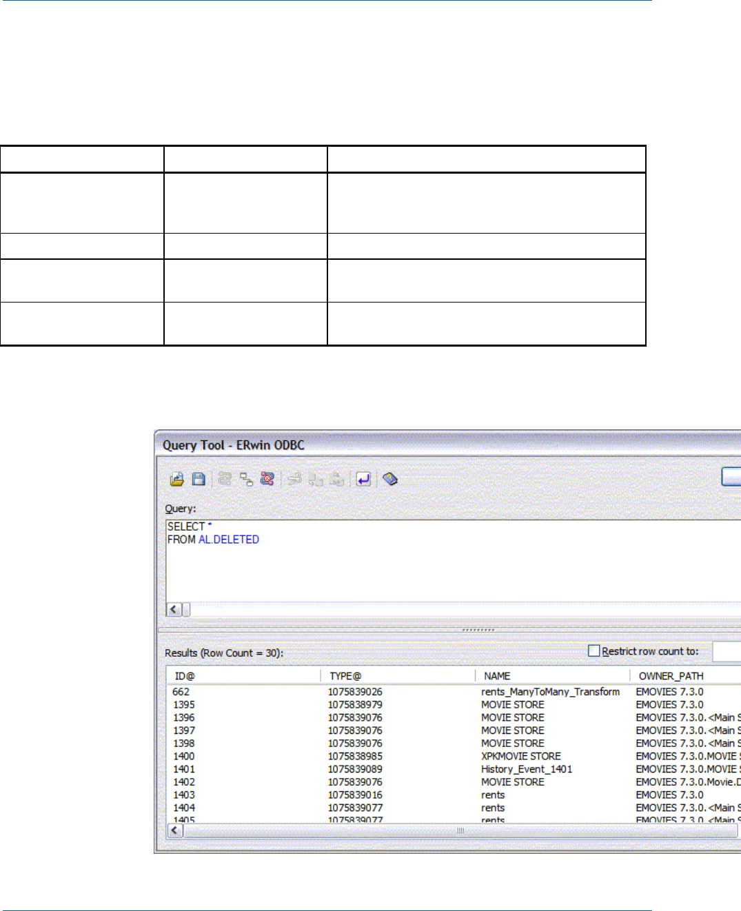Click the Cut scissors icon
This screenshot has height=911, width=741.
(x=294, y=479)
